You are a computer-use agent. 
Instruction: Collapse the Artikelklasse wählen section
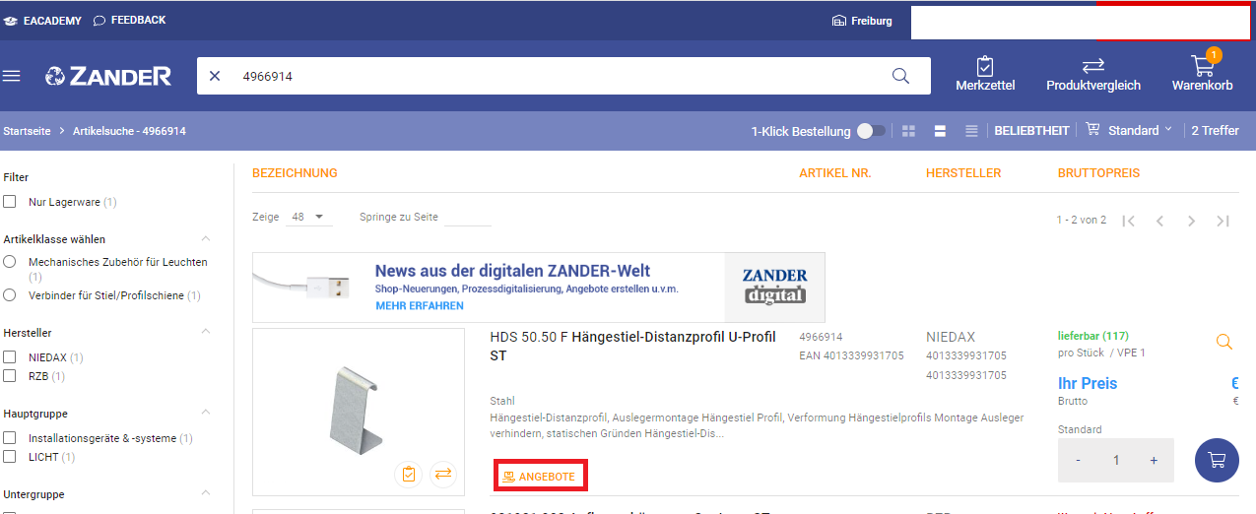coord(206,238)
